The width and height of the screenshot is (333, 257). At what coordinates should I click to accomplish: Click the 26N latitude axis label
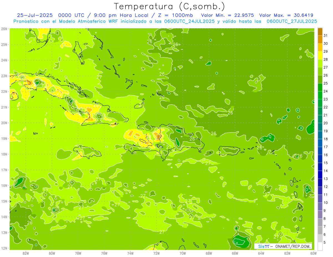(4, 29)
